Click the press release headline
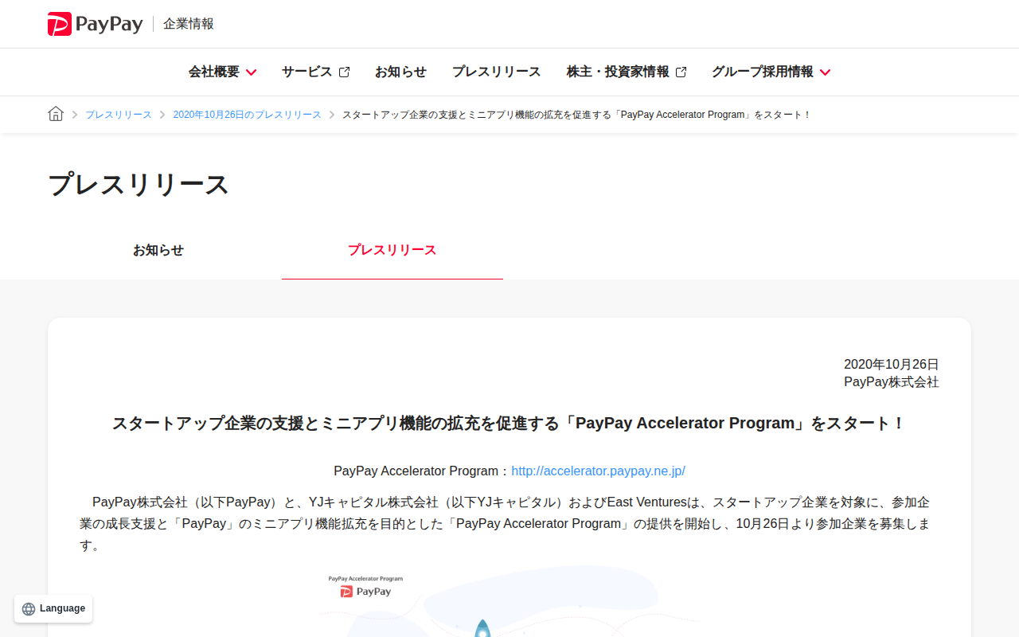1019x637 pixels. pyautogui.click(x=509, y=423)
